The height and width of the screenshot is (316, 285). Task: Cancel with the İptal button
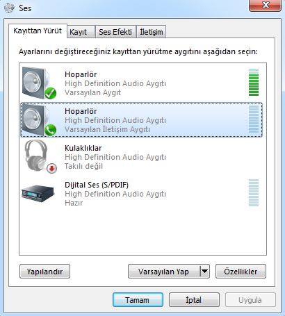[x=194, y=300]
